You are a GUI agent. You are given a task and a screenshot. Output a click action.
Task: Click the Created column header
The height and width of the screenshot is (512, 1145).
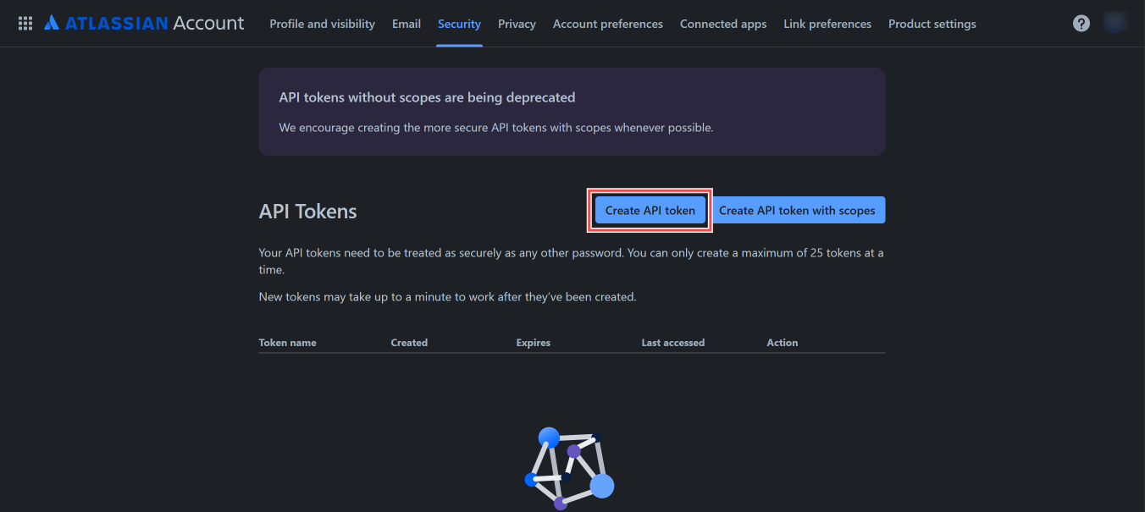(409, 342)
